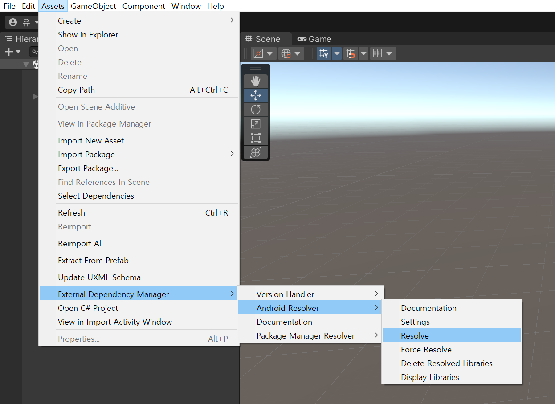555x404 pixels.
Task: Open the Window menu
Action: pyautogui.click(x=186, y=6)
